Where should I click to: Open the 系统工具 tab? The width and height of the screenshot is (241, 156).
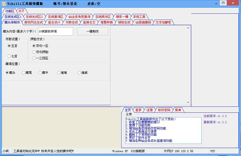(x=139, y=17)
